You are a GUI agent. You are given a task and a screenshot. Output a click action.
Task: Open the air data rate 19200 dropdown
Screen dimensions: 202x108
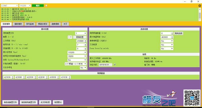point(77,56)
